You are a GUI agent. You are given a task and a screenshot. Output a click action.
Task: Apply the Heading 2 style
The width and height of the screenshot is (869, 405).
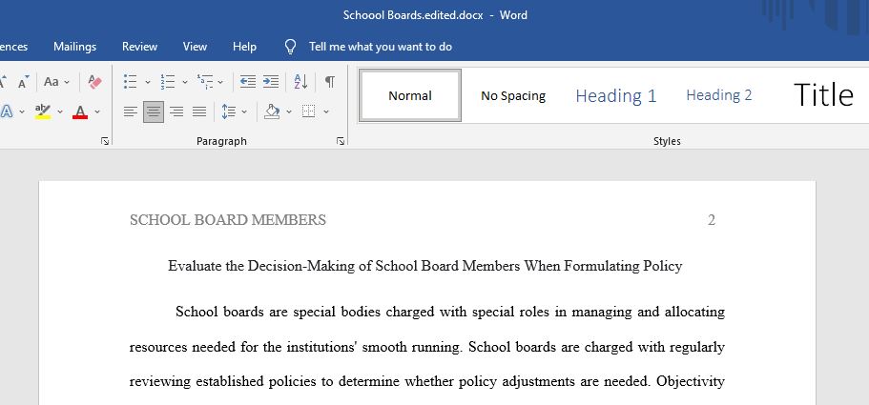(719, 95)
